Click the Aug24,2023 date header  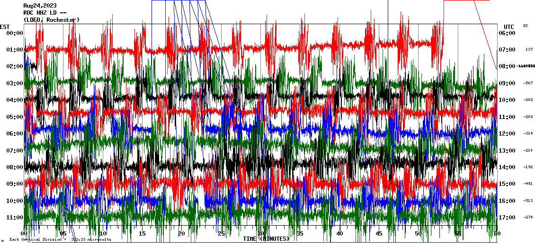pos(39,6)
